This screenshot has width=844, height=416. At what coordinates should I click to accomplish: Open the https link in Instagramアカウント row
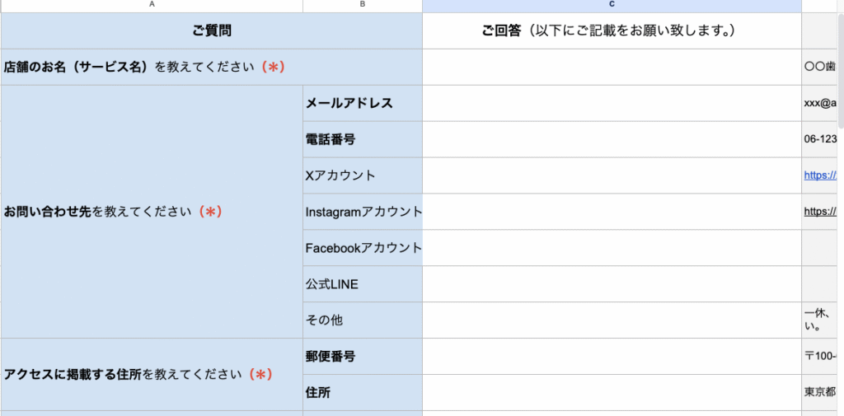tap(820, 212)
